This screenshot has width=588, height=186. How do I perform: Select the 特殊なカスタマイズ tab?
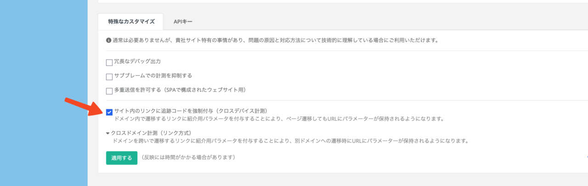(131, 22)
